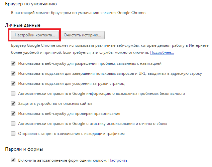
Task: Click the "Пароли и формы" section heading
Action: click(25, 149)
